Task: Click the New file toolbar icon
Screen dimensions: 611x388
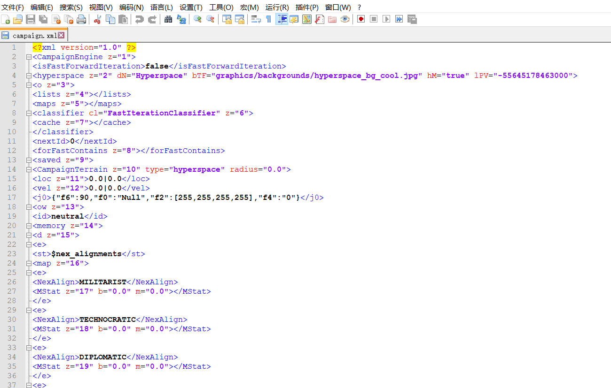Action: [6, 19]
